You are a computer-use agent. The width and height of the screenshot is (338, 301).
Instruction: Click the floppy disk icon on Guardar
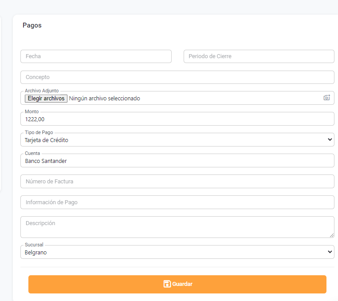167,284
